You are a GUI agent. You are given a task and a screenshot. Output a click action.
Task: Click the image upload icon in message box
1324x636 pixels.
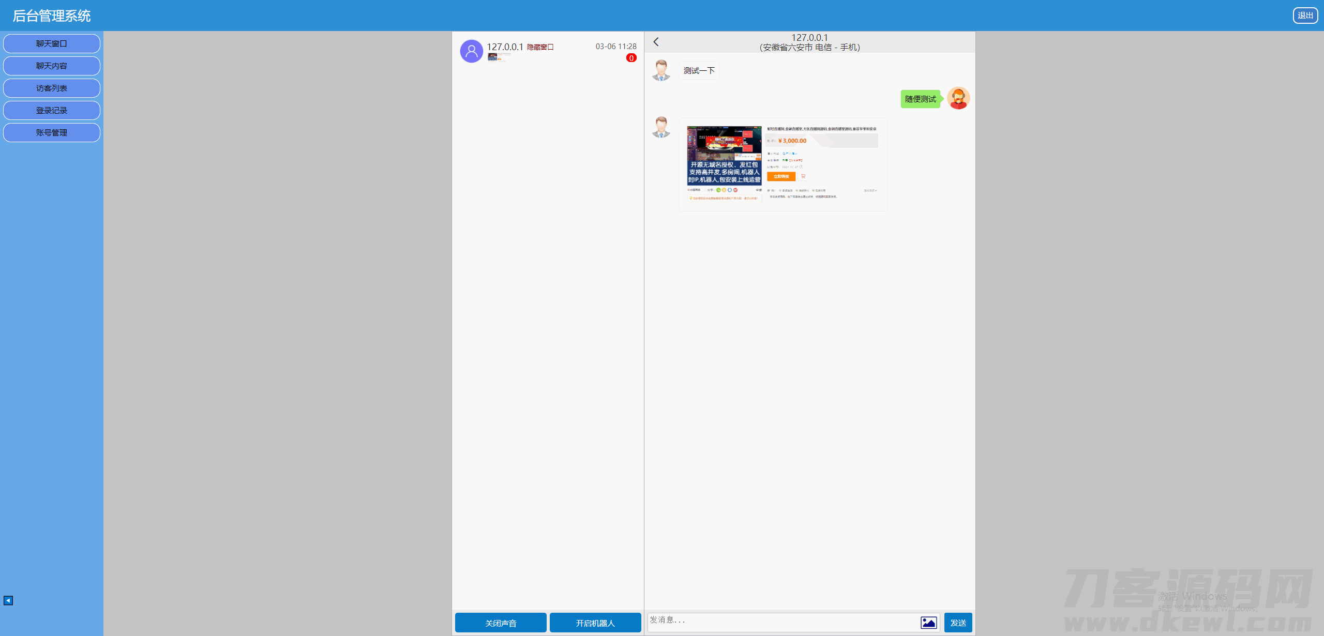[928, 623]
